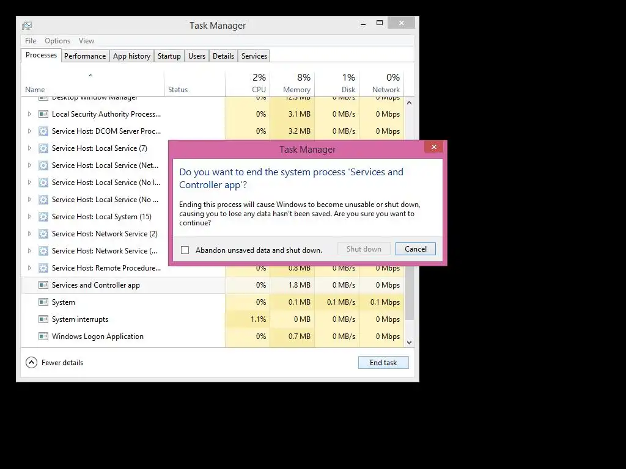Click 0.1 Mbps network value of System
The height and width of the screenshot is (469, 626).
(385, 302)
